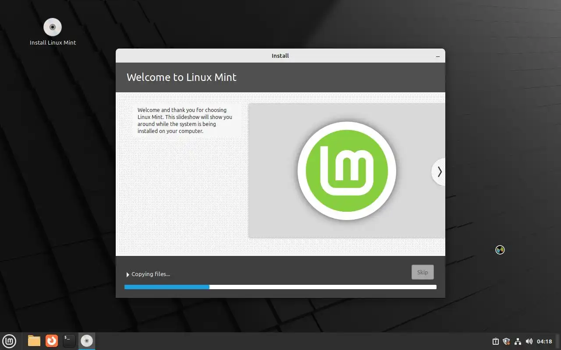Open the network connection tray icon

[518, 341]
